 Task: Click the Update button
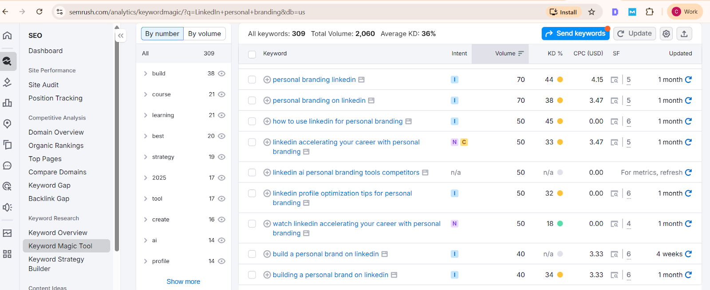[x=635, y=34]
